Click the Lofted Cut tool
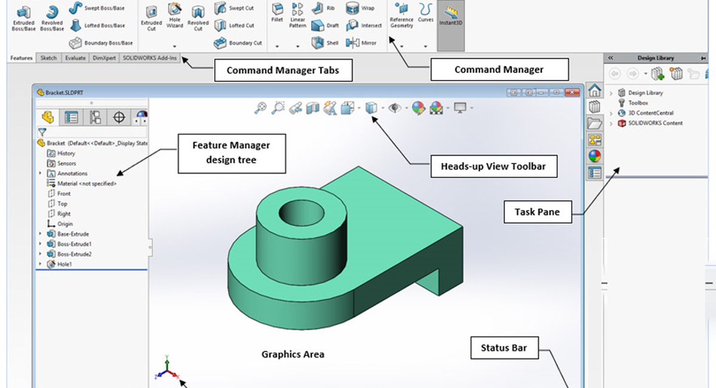The image size is (716, 388). tap(234, 26)
